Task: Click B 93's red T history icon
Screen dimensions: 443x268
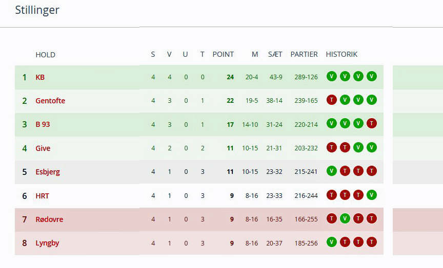Action: click(x=372, y=124)
